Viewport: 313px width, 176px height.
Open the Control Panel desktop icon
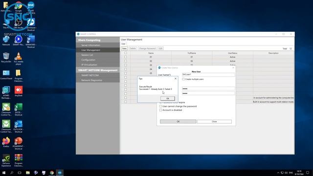tap(6, 75)
